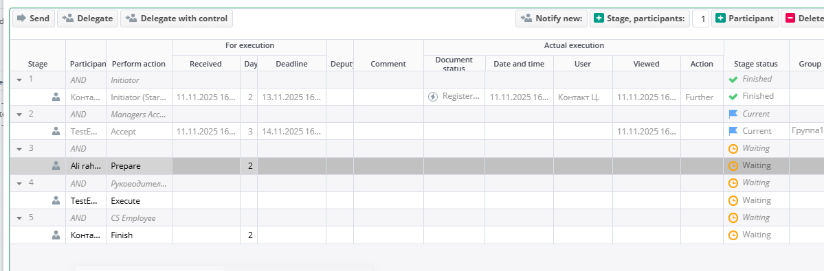Click the Deadline column header
Image resolution: width=824 pixels, height=271 pixels.
click(291, 63)
